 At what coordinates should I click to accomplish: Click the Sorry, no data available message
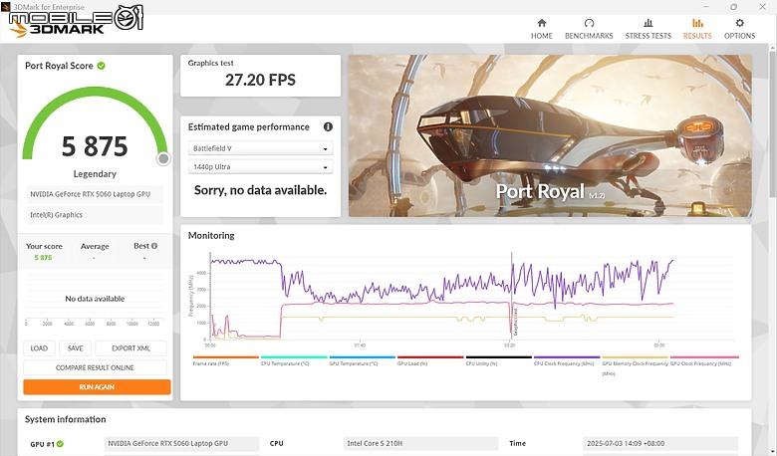260,190
